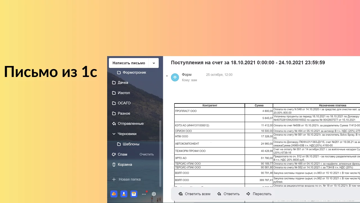Screen dimensions: 360x203
Task: Click the sender avatar Ф
Action: point(175,77)
